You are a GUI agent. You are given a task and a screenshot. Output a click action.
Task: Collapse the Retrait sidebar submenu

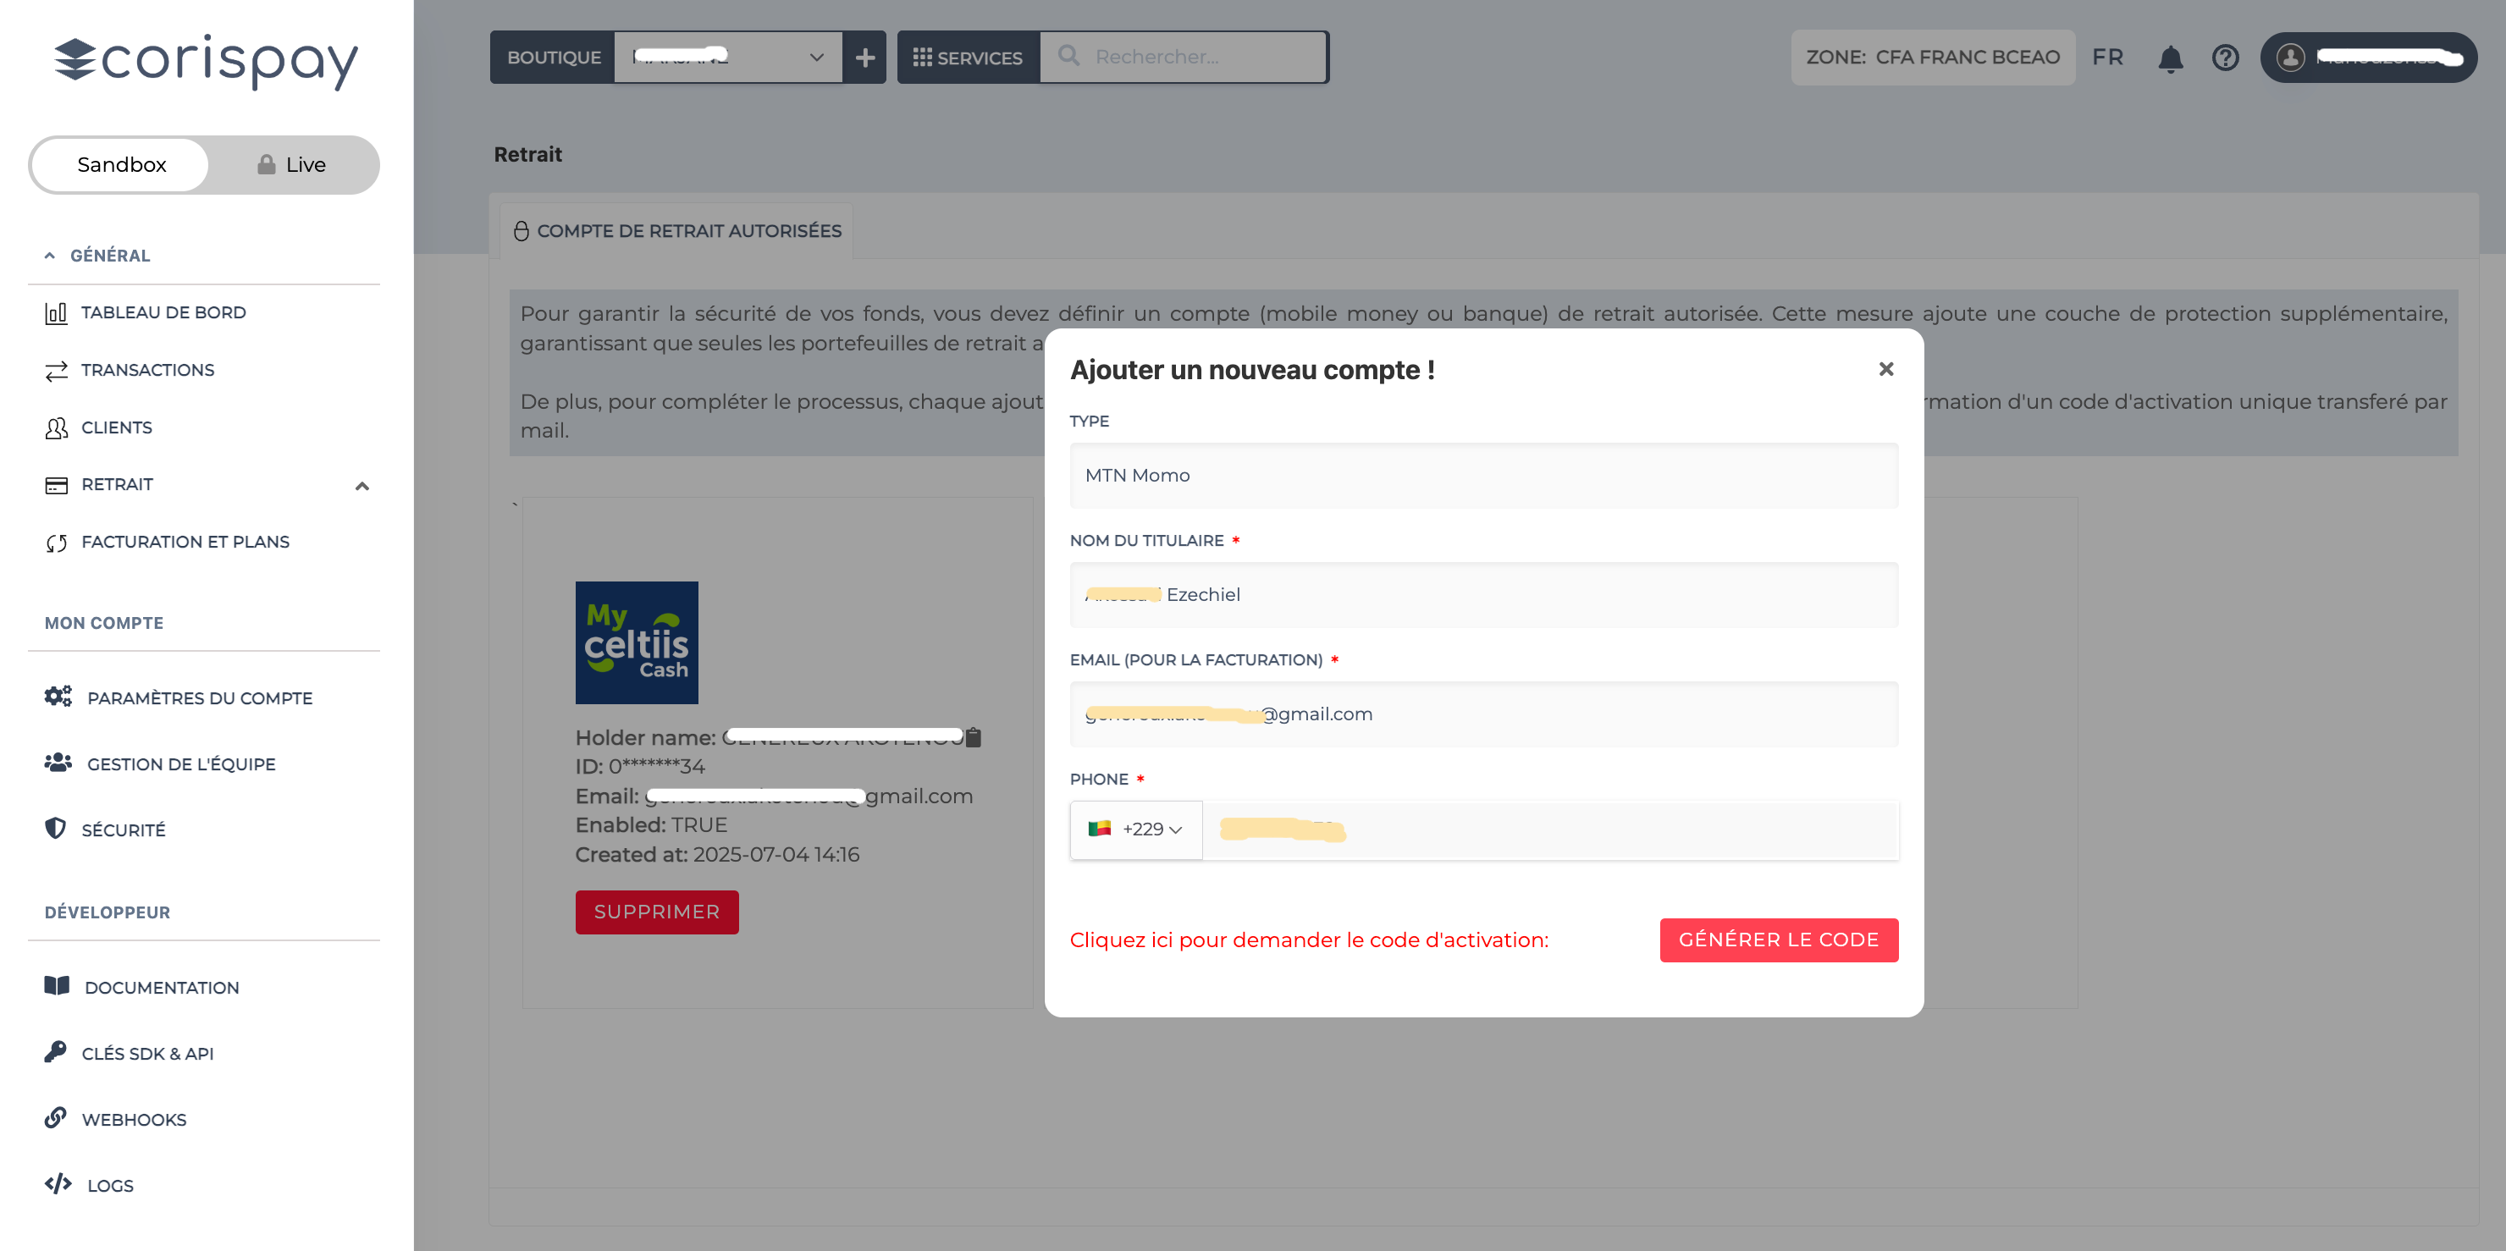click(x=362, y=486)
